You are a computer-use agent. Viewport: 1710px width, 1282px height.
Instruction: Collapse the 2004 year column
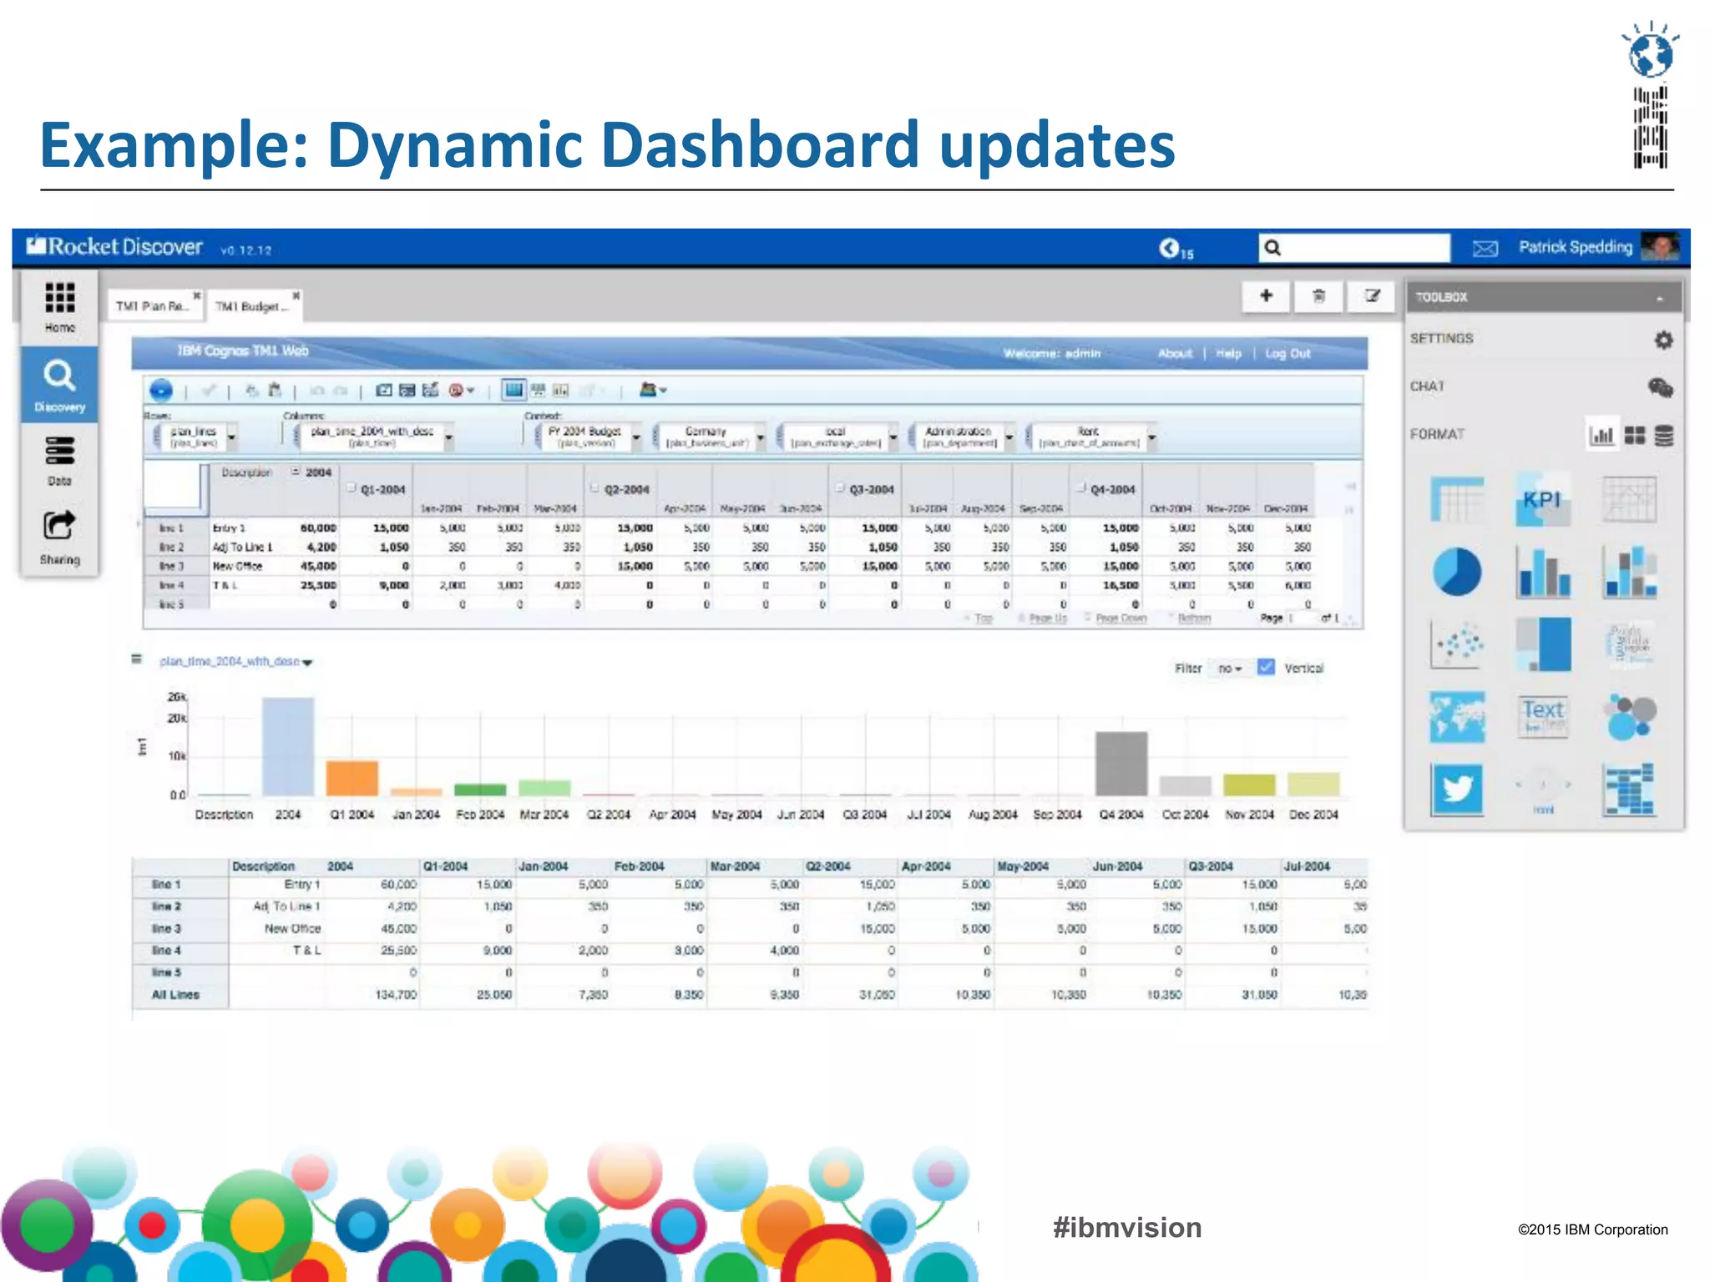pyautogui.click(x=296, y=472)
